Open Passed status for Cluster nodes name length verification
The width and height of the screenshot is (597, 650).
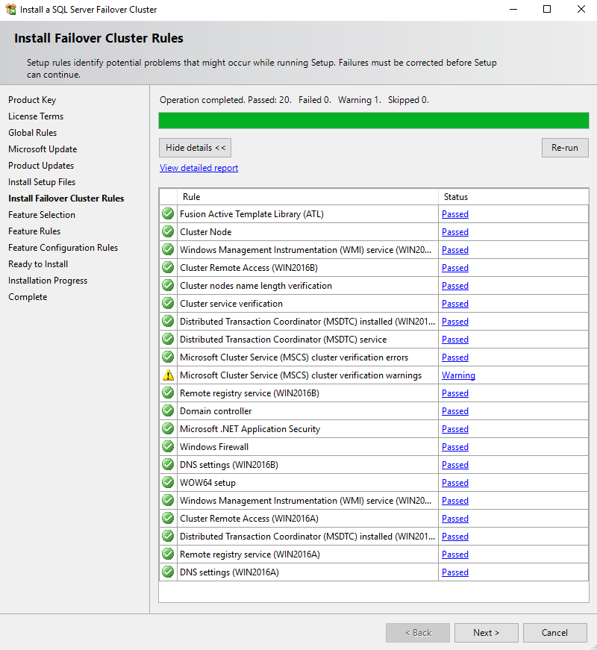tap(455, 286)
